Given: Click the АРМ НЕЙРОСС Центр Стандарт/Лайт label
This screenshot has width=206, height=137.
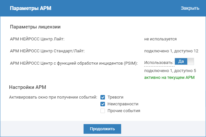Looking at the screenshot, I should point(47,51).
